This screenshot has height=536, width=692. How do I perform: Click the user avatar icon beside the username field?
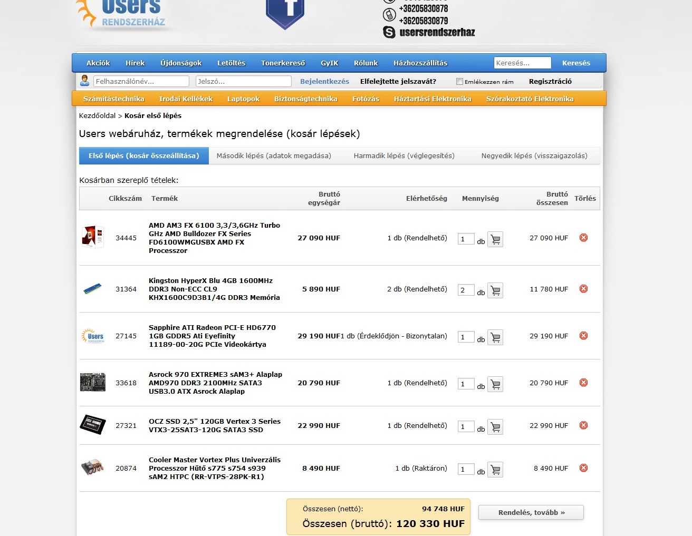(84, 81)
